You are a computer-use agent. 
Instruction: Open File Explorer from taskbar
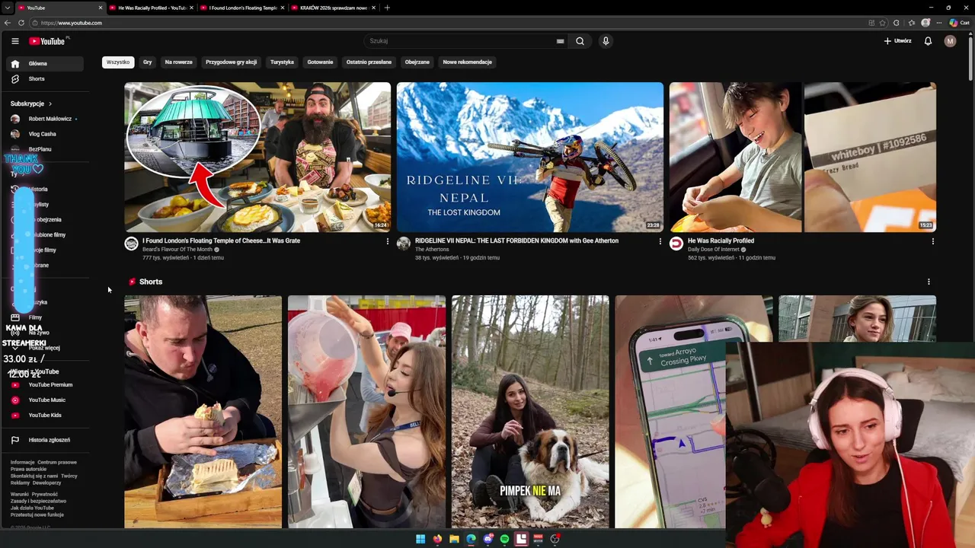(x=454, y=539)
